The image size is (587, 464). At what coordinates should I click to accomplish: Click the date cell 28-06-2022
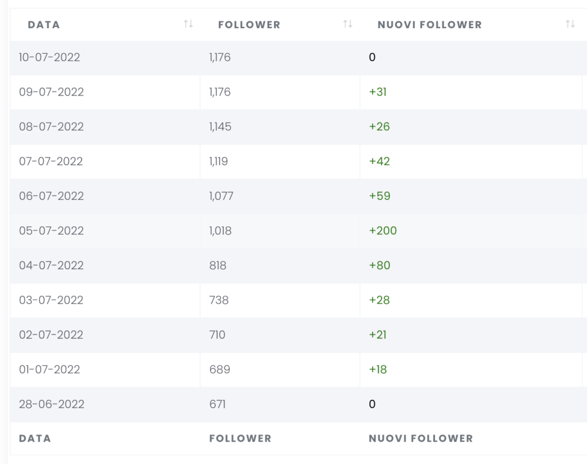[53, 404]
